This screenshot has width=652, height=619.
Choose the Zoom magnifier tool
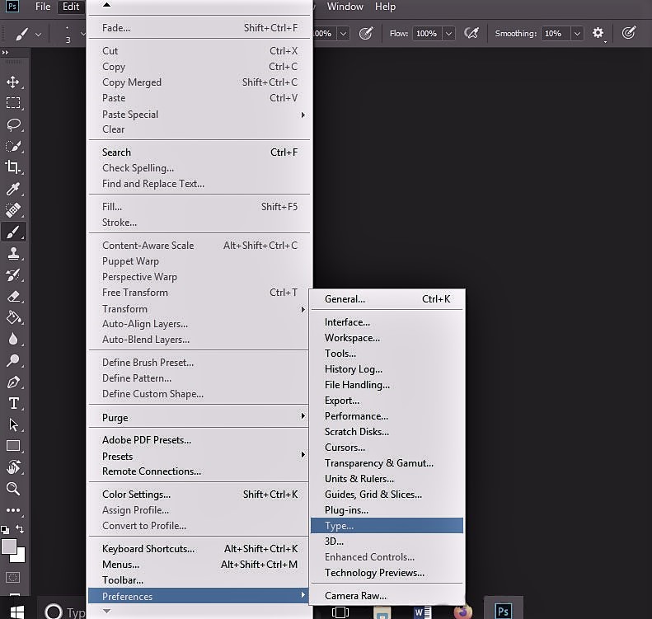tap(13, 489)
